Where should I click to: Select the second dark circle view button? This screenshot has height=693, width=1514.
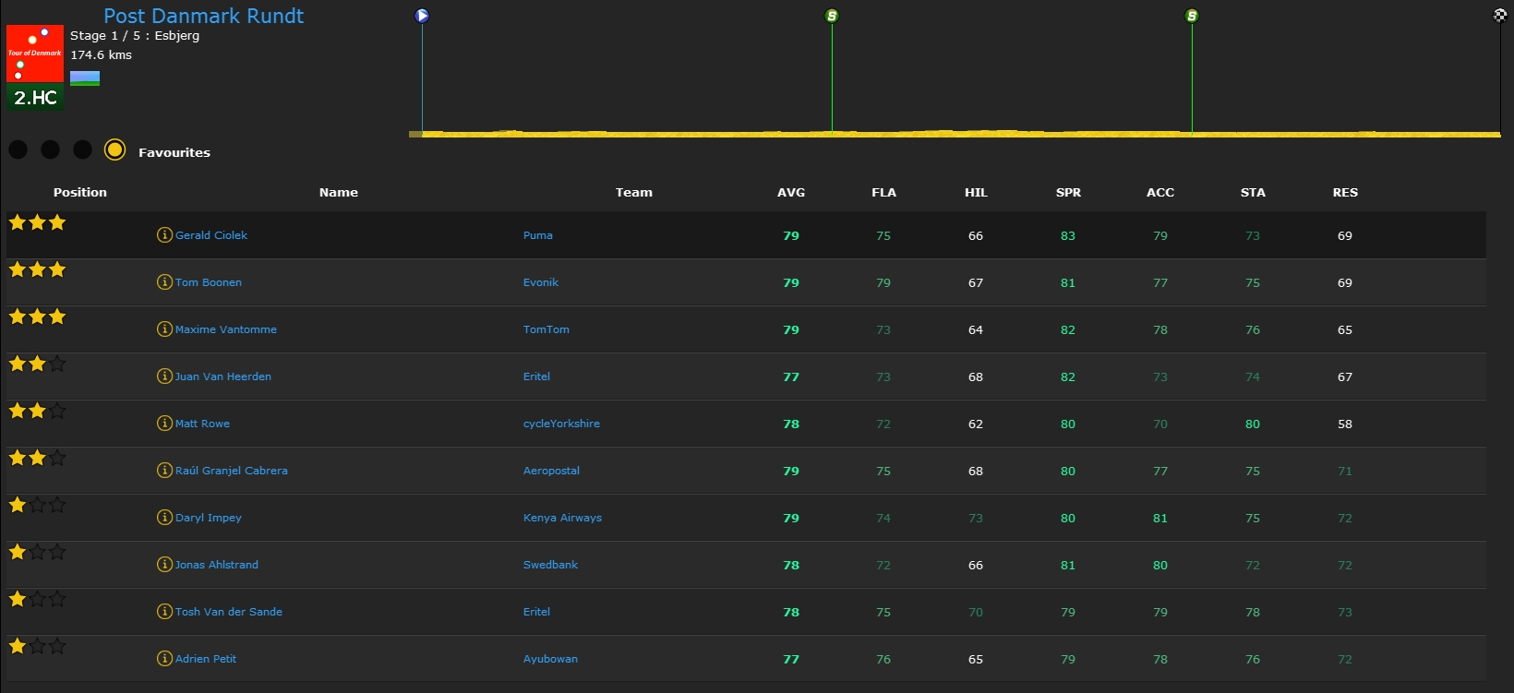pyautogui.click(x=51, y=149)
